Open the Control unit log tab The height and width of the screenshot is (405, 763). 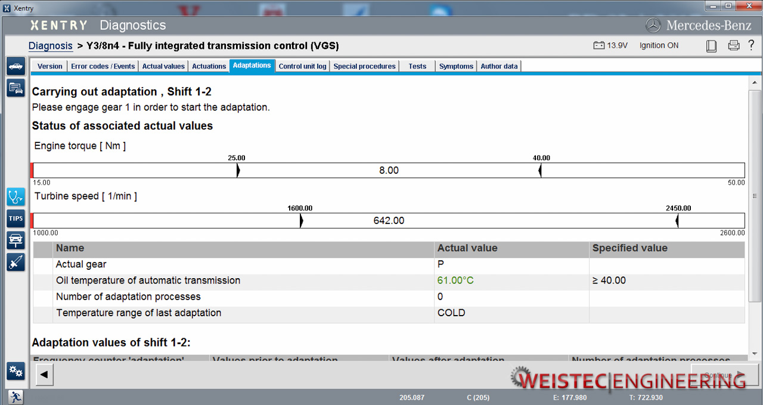pyautogui.click(x=302, y=66)
